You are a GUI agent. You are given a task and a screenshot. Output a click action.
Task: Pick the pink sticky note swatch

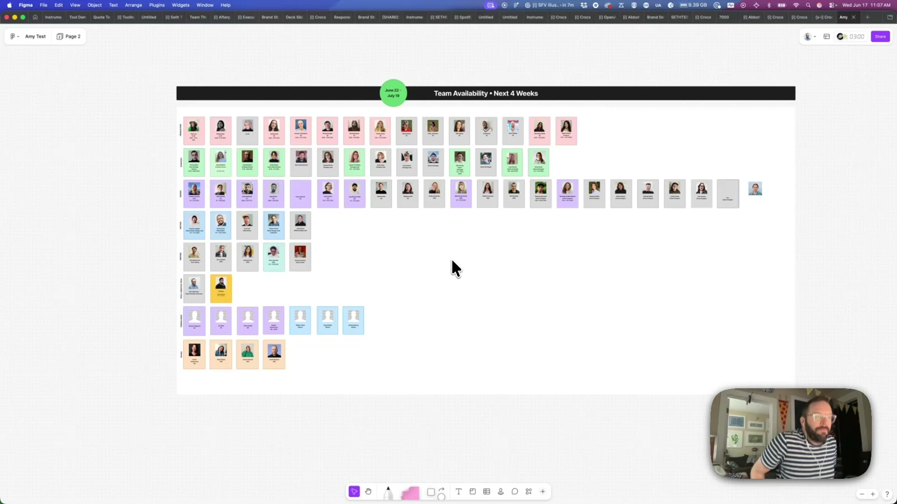click(x=410, y=493)
